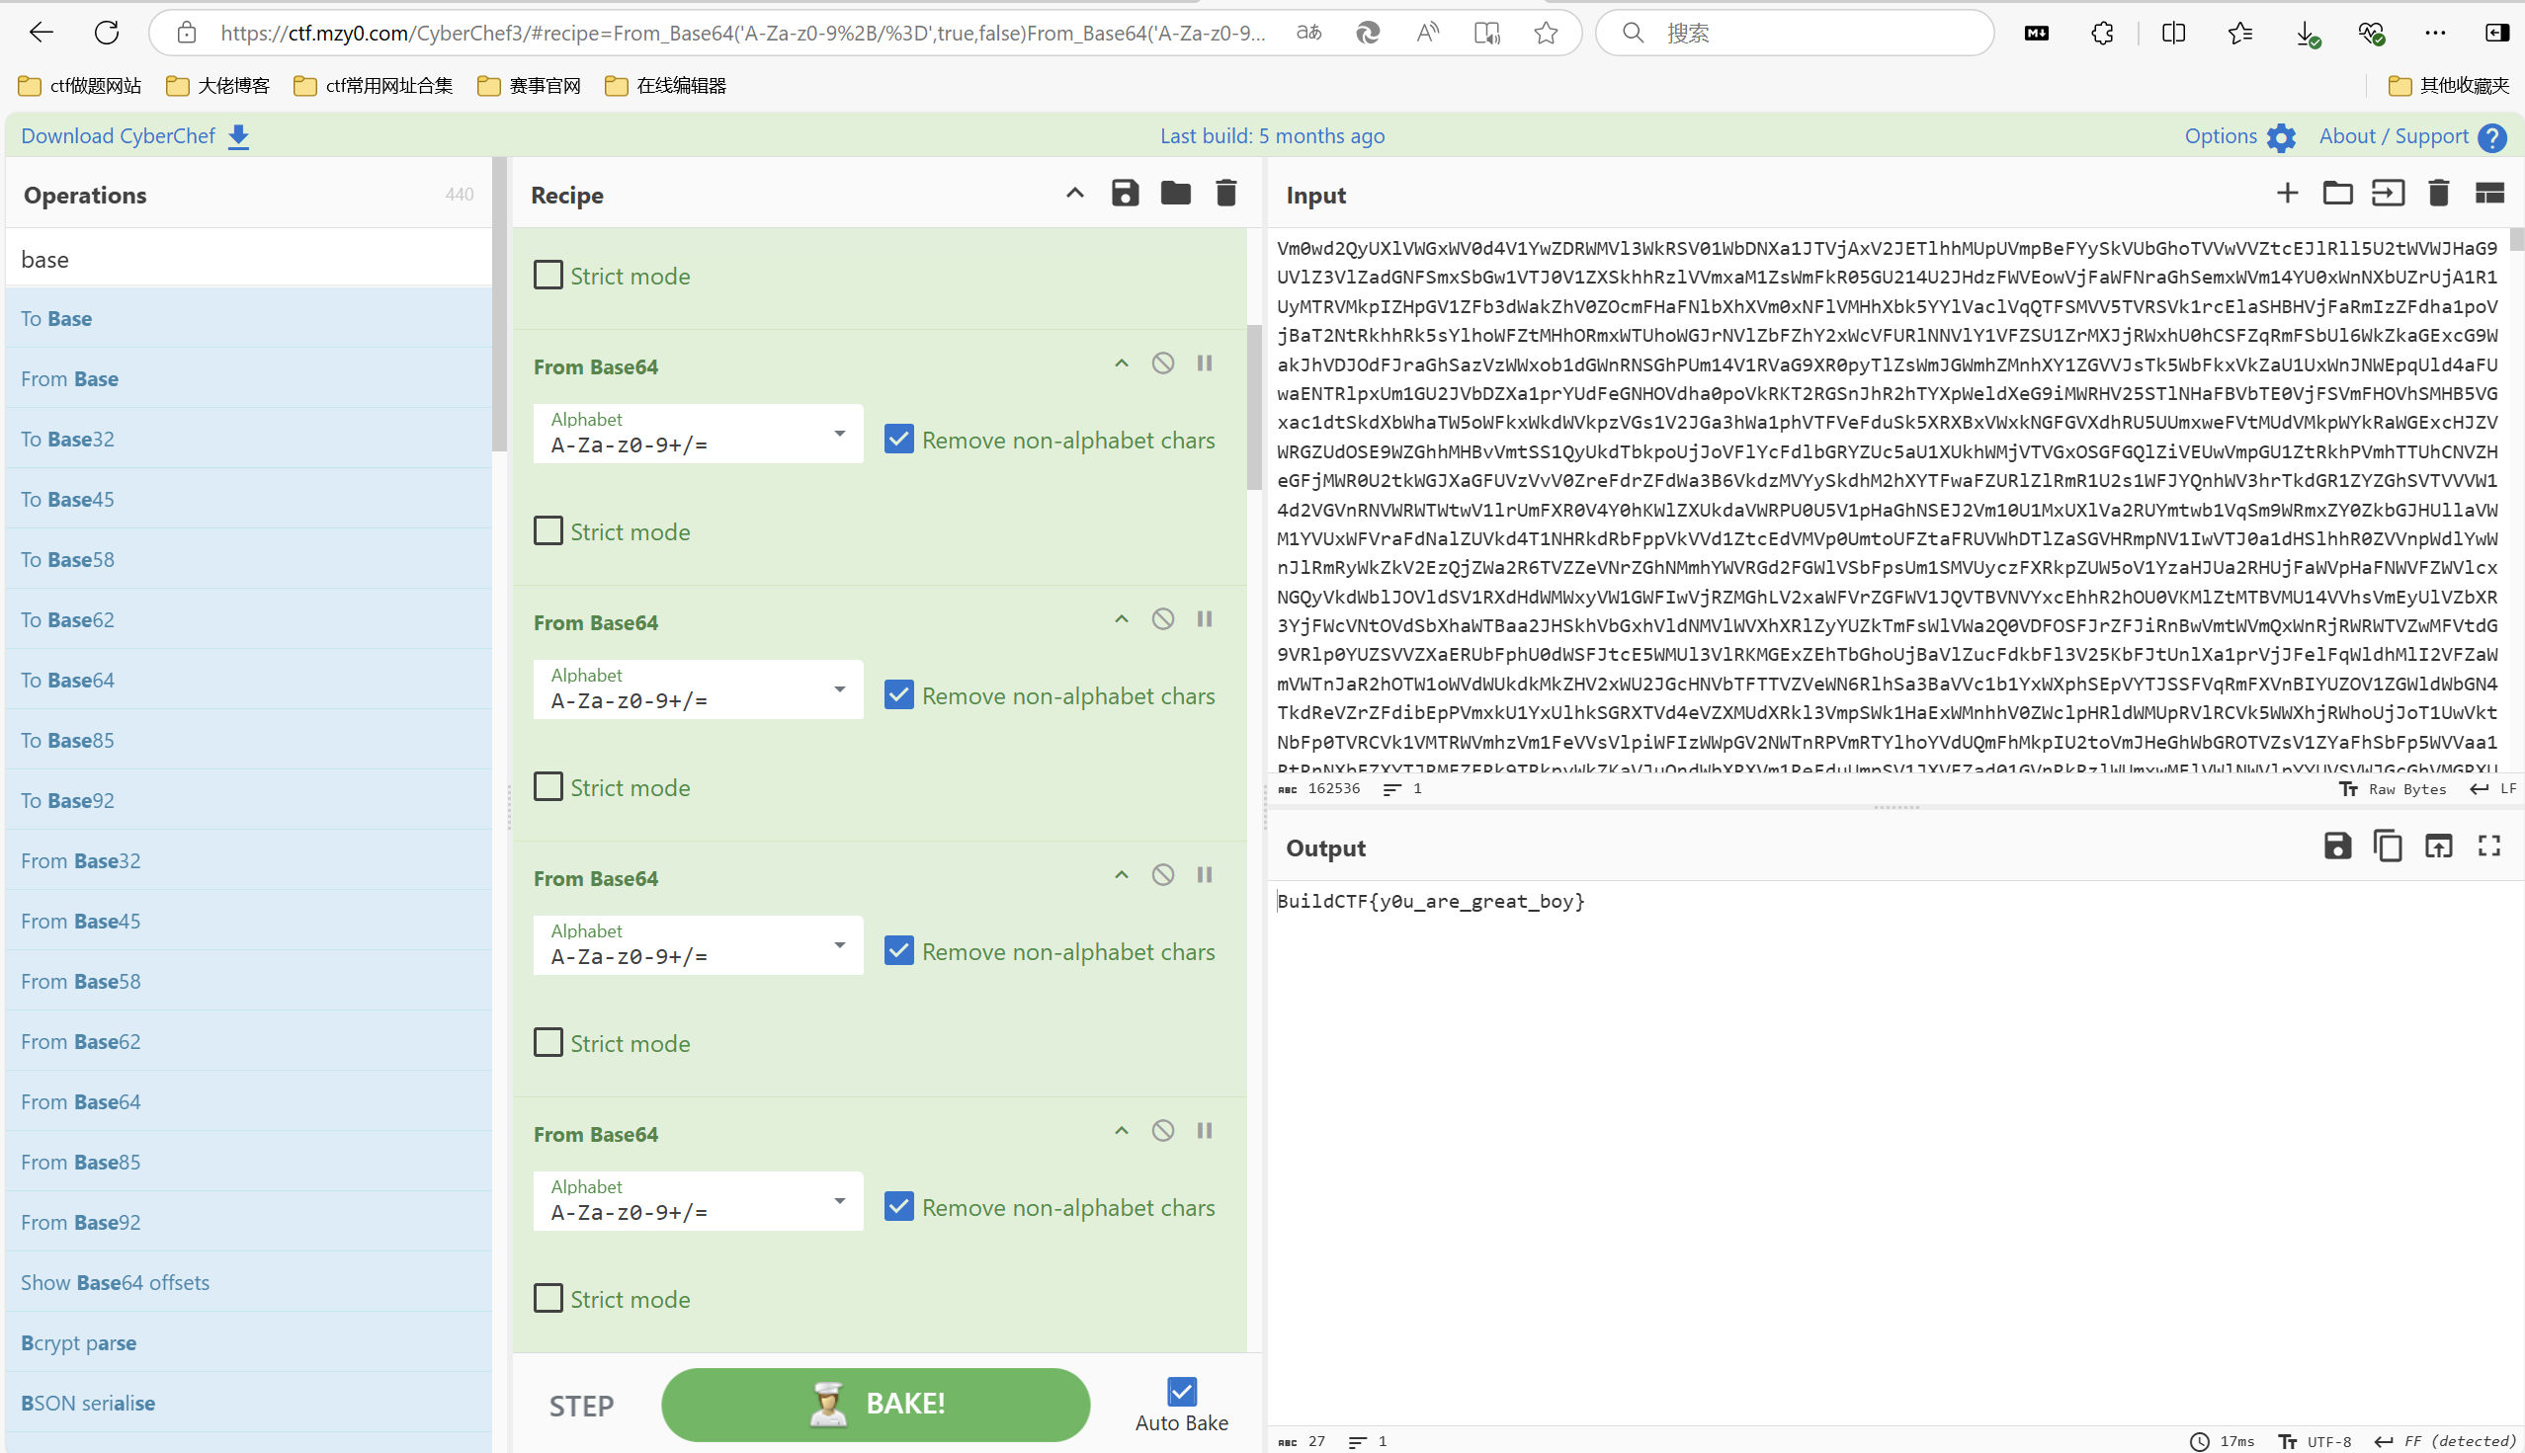Refresh the browser page
2525x1453 pixels.
click(x=107, y=33)
